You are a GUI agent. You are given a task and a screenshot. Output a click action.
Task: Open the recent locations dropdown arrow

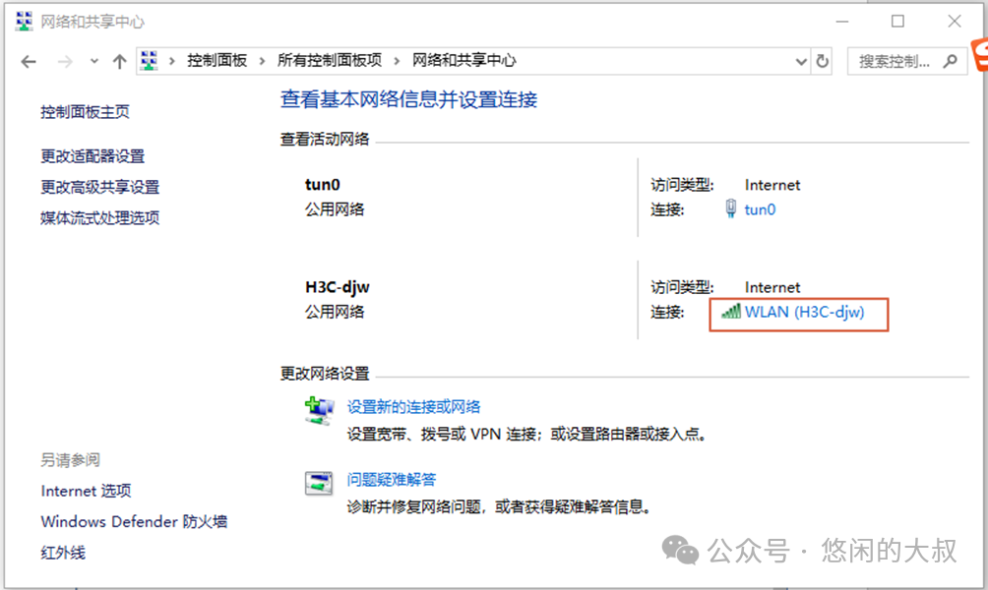tap(93, 61)
